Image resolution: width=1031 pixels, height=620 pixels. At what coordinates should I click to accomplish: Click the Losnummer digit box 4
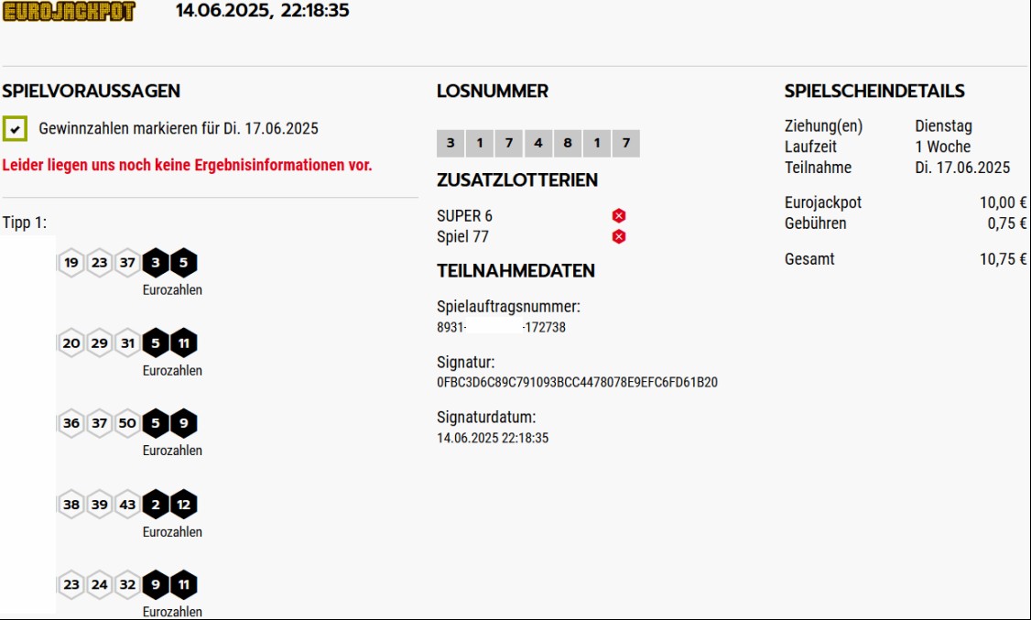[x=538, y=144]
